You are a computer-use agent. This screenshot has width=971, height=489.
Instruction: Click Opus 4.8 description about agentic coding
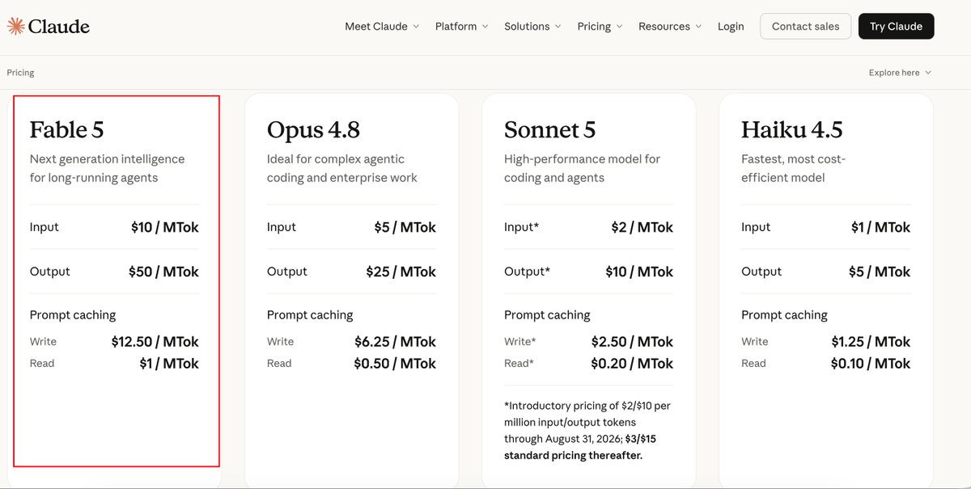342,168
